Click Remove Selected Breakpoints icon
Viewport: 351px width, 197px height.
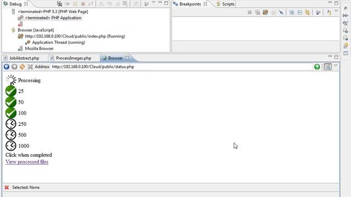click(x=250, y=12)
